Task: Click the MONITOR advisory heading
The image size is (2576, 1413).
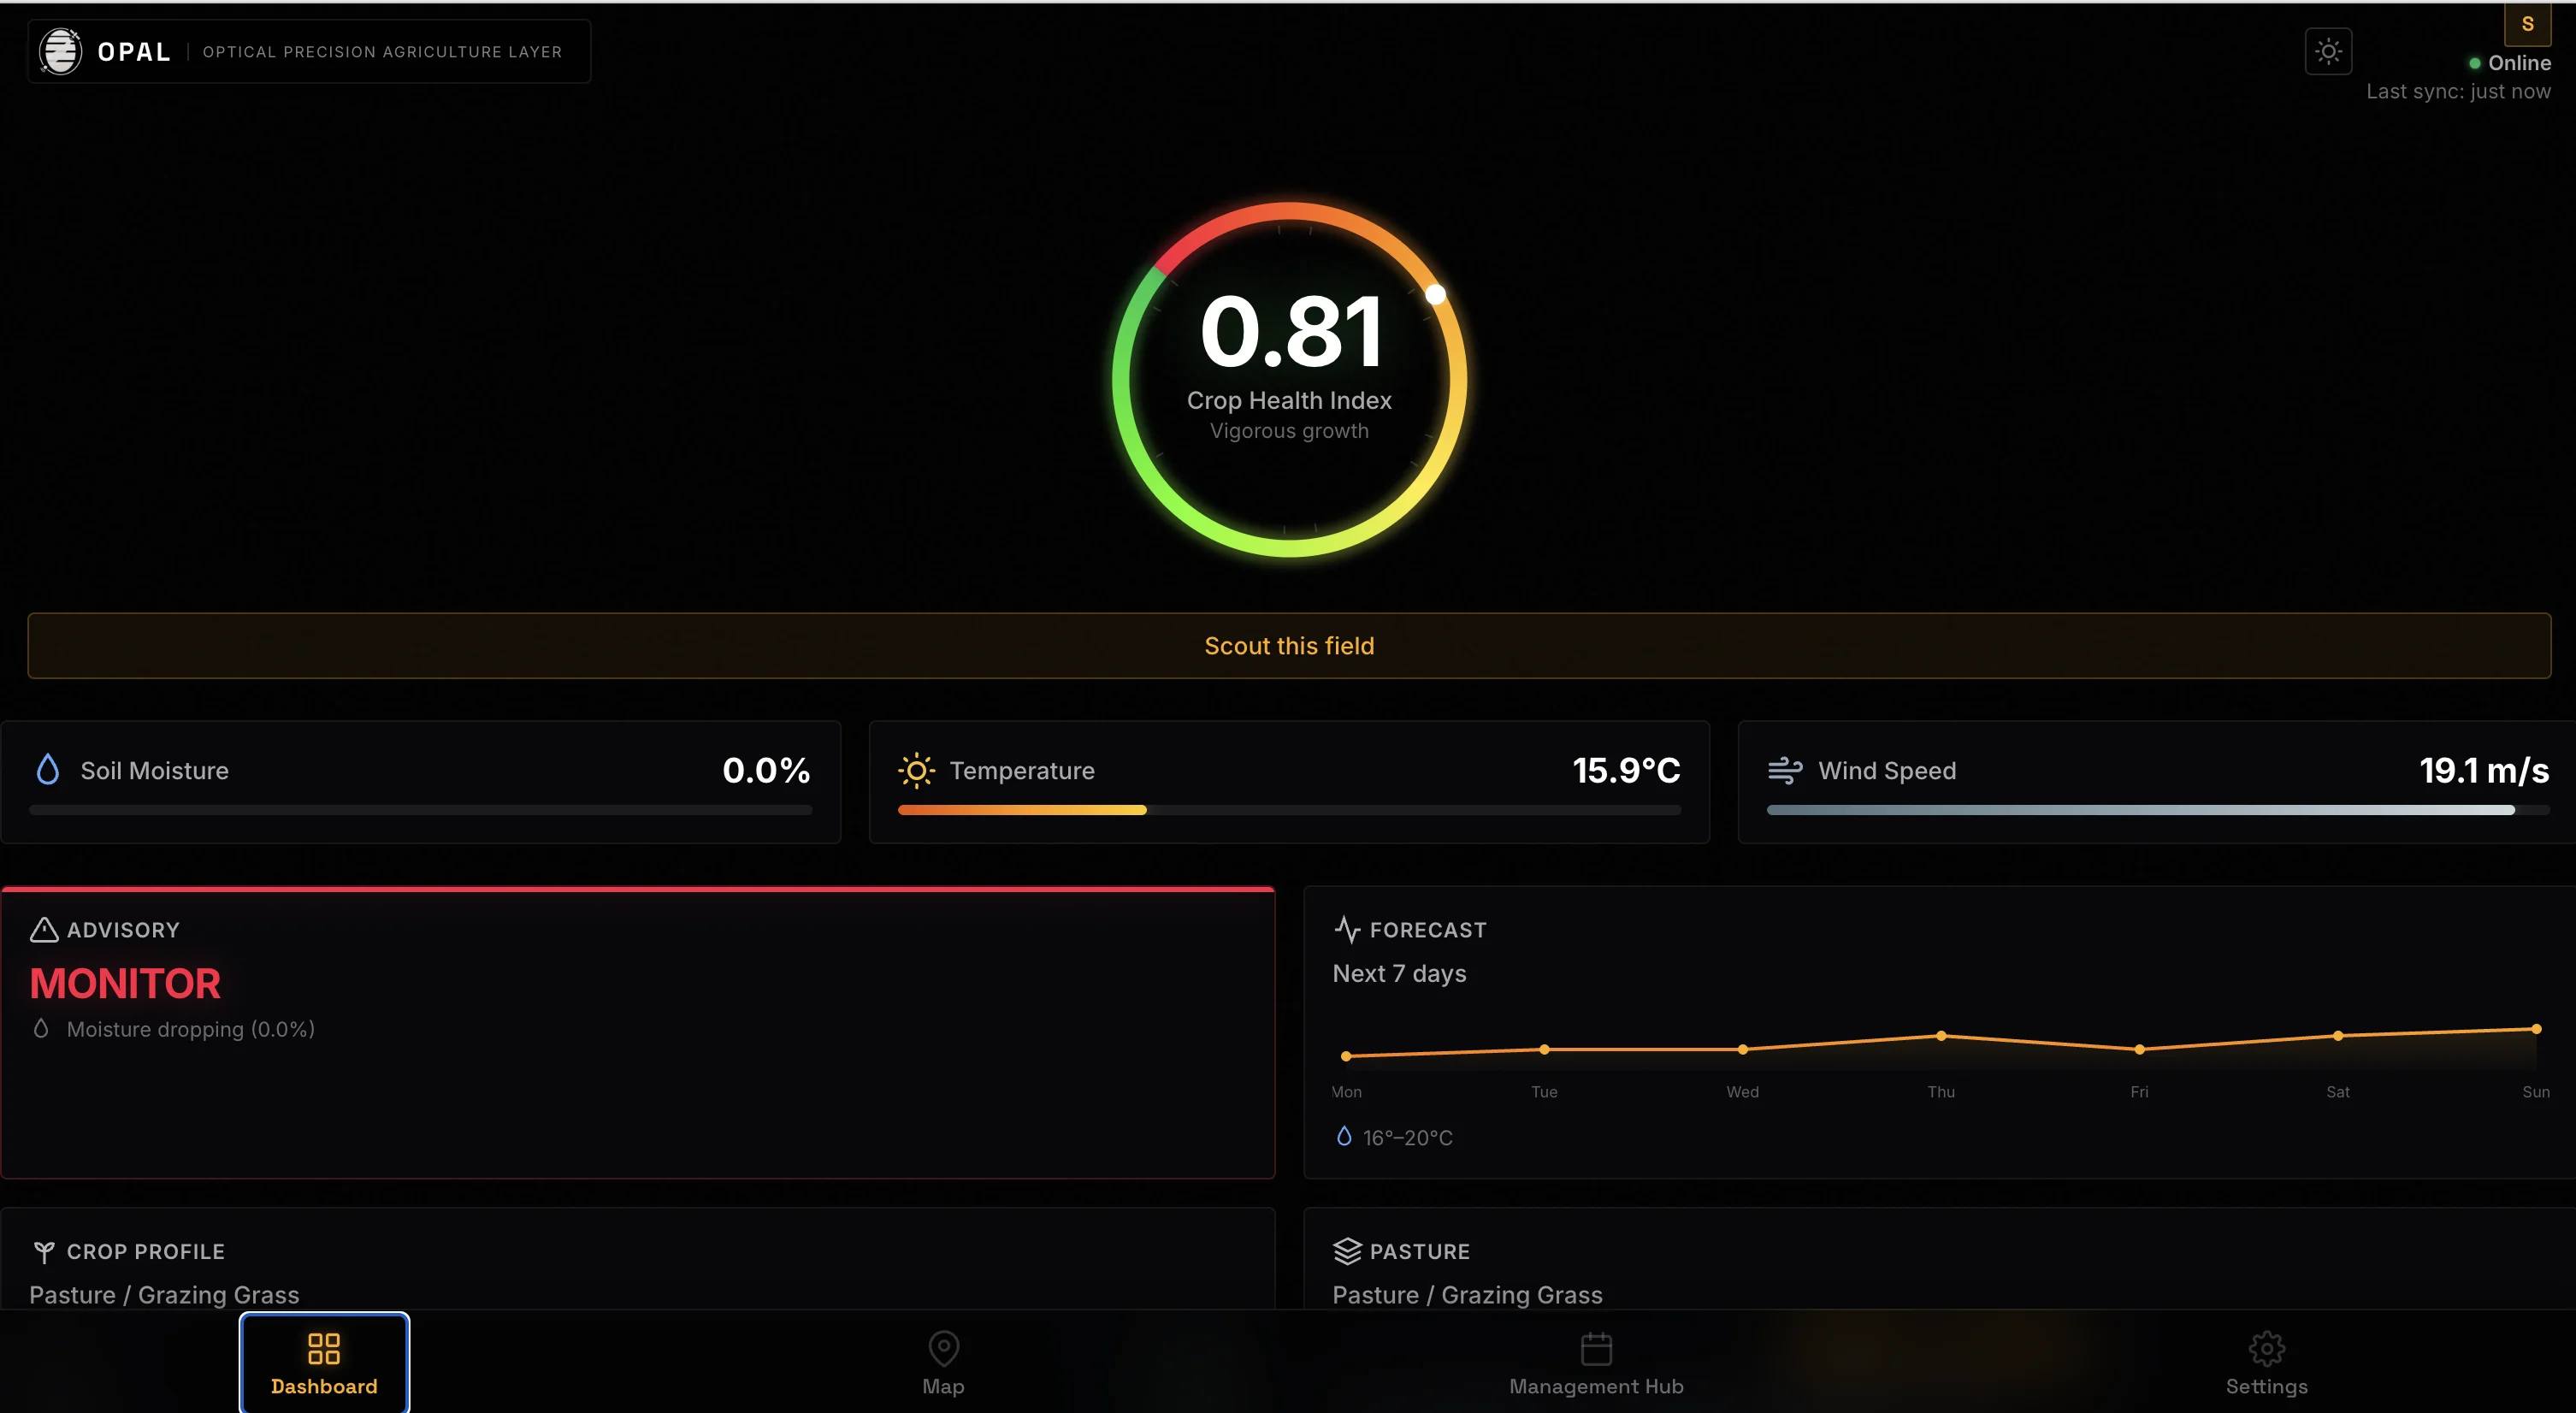Action: point(125,984)
